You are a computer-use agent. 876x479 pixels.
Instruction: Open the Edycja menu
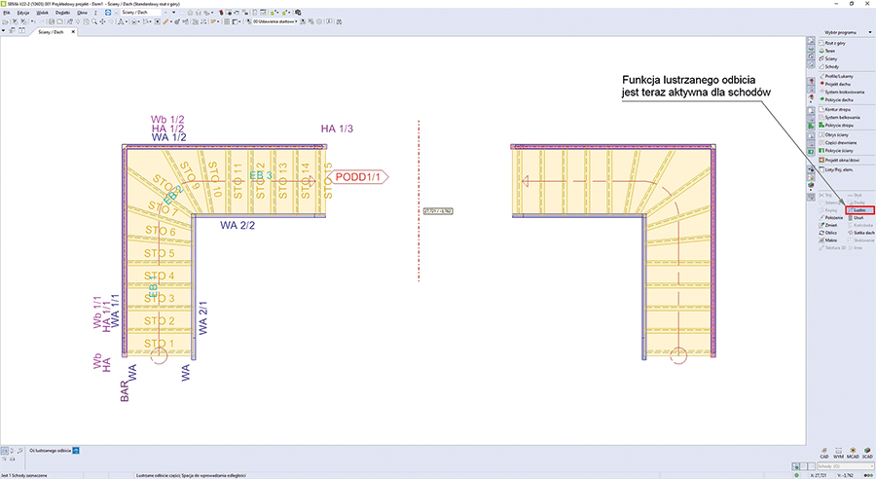22,13
